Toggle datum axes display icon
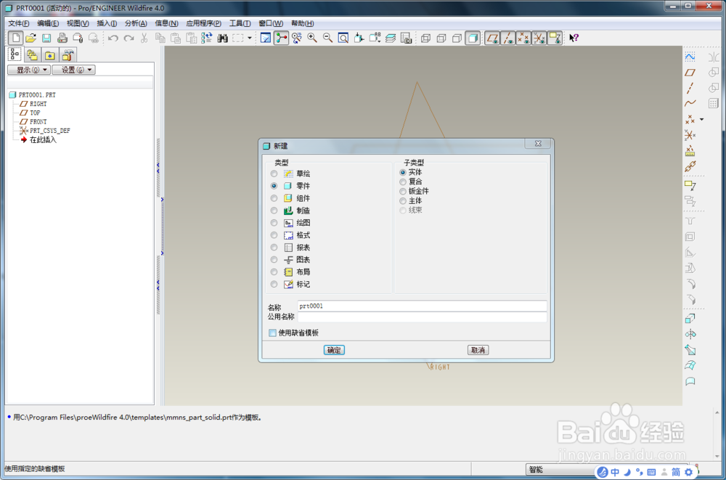Viewport: 726px width, 480px height. [508, 38]
